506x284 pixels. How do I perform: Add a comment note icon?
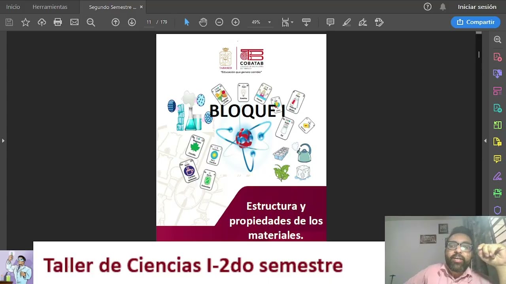coord(330,22)
